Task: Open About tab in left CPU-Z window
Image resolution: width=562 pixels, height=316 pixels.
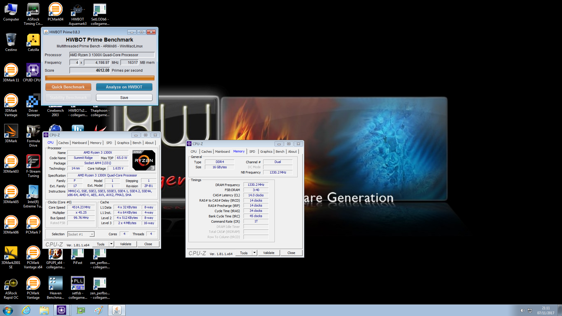Action: click(x=149, y=143)
